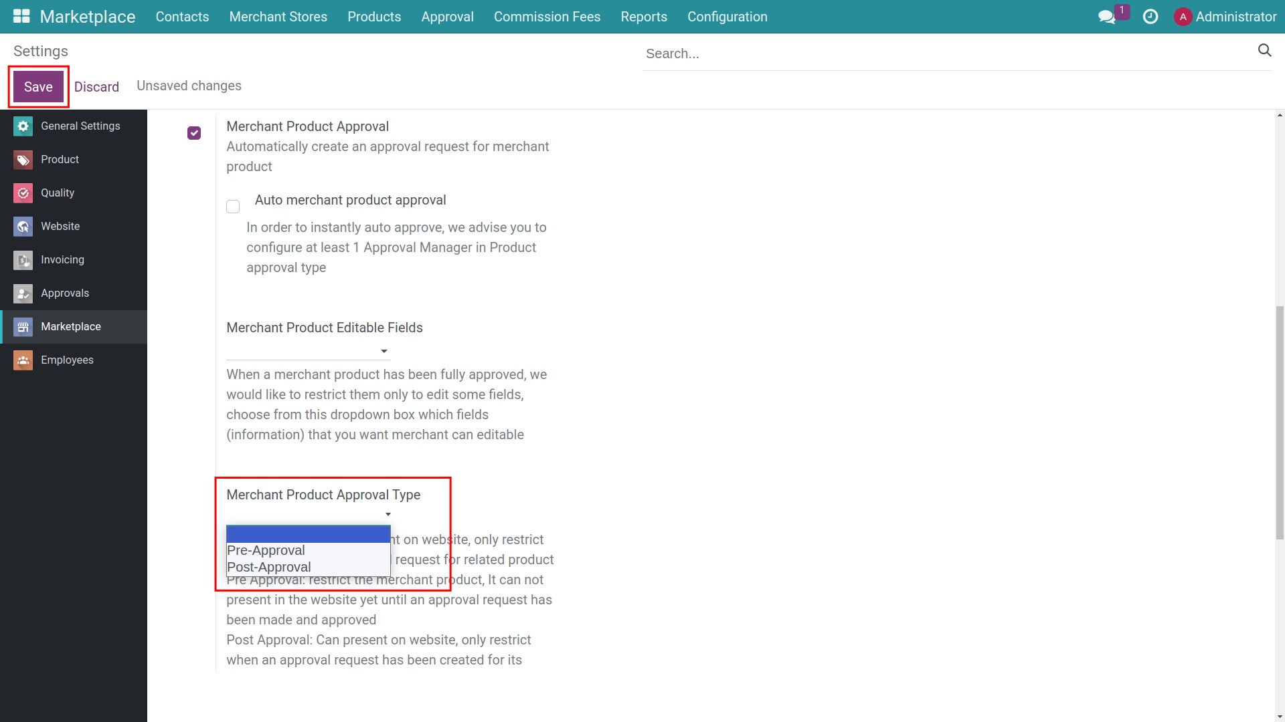Save the settings changes
The height and width of the screenshot is (722, 1285).
pyautogui.click(x=38, y=87)
